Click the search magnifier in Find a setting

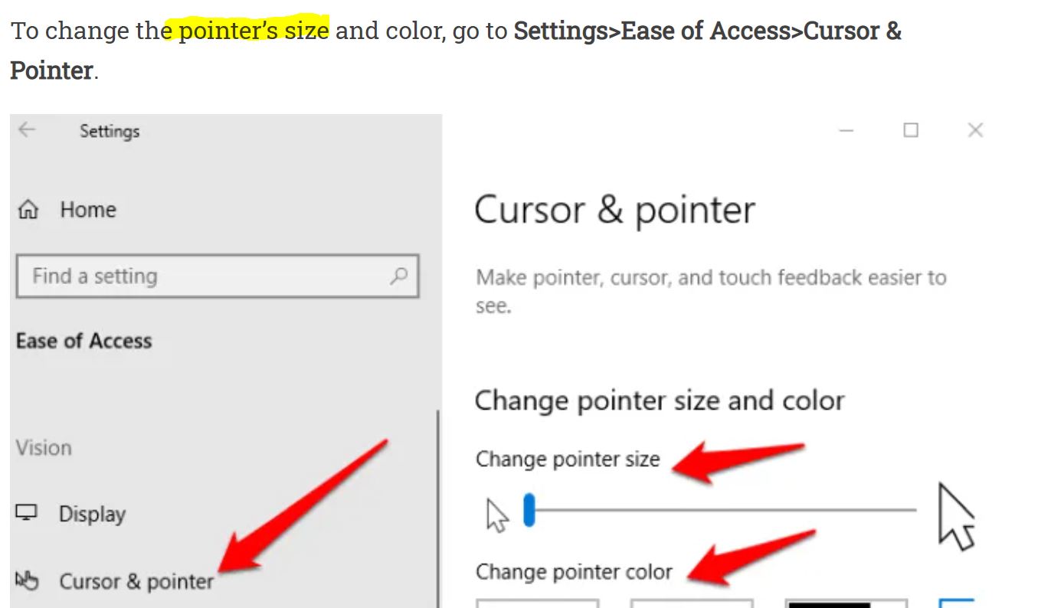pos(398,276)
